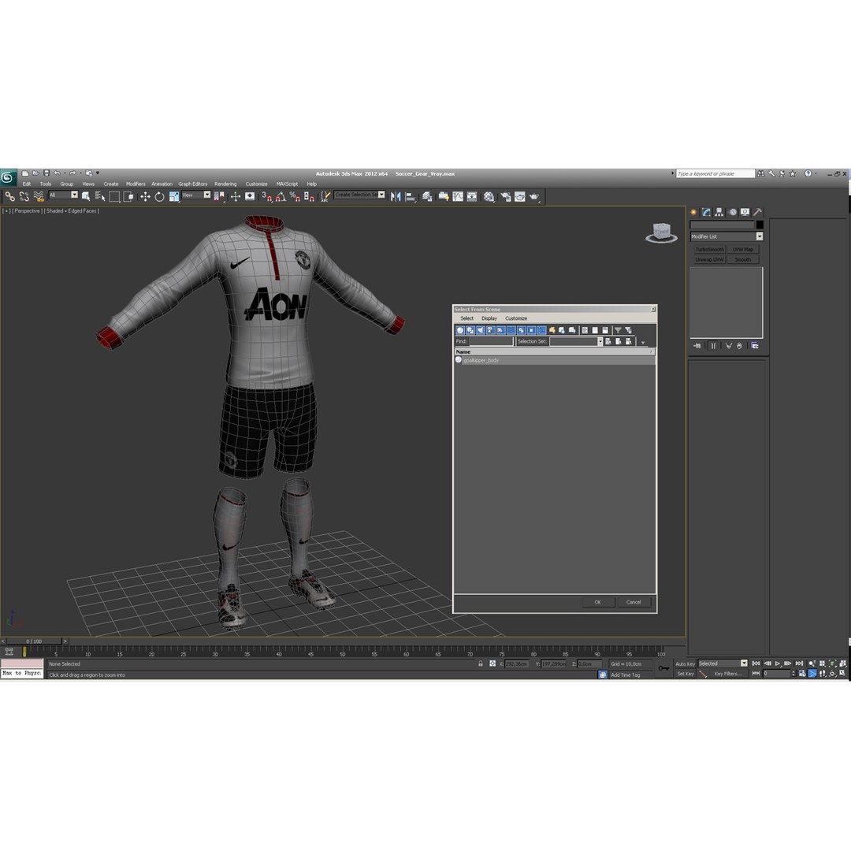Open the Edit menu
Screen dimensions: 851x851
(x=27, y=184)
